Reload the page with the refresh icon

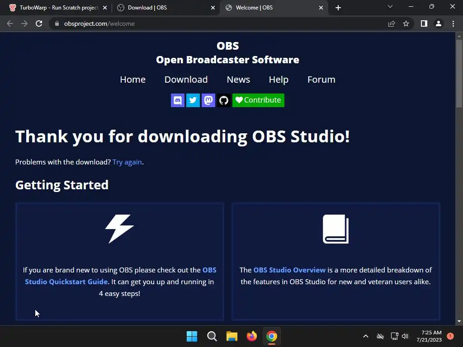pyautogui.click(x=39, y=23)
